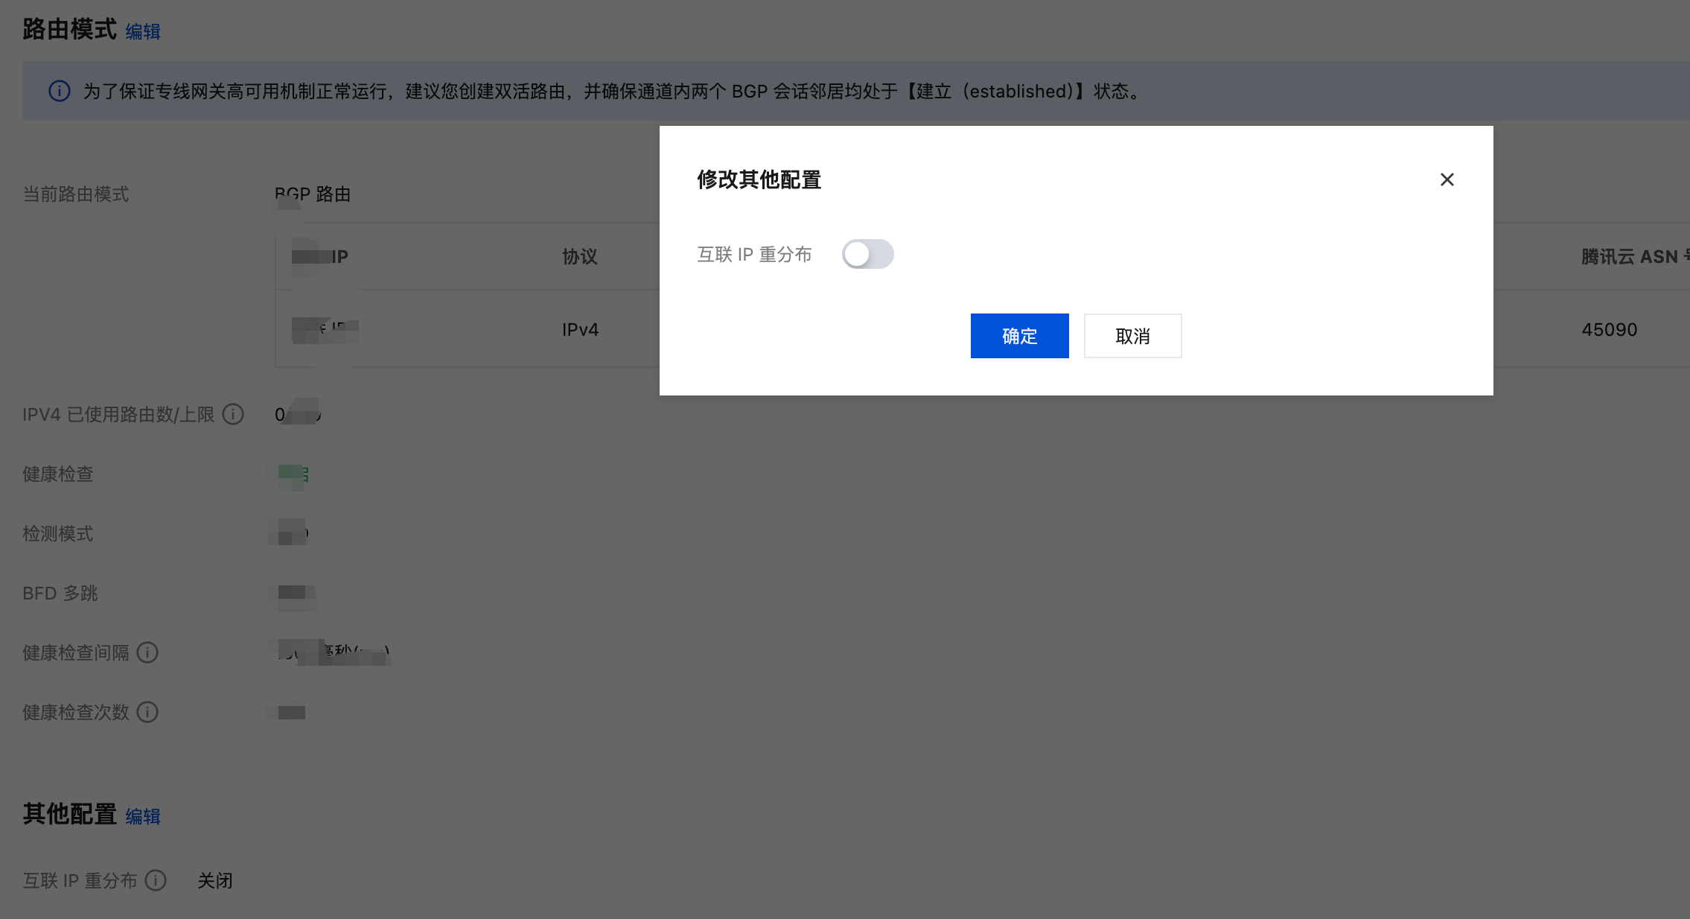Click the 修改其他配置 dialog title
Image resolution: width=1690 pixels, height=919 pixels.
(759, 179)
